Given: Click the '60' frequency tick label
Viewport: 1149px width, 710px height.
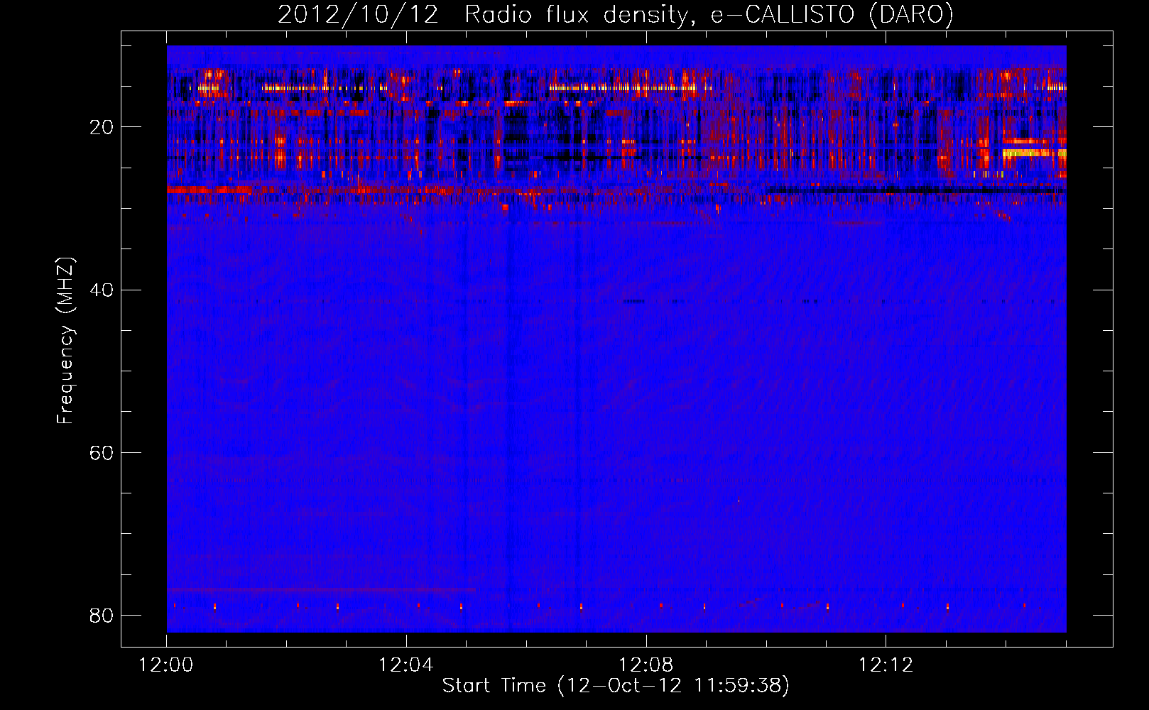Looking at the screenshot, I should click(x=102, y=452).
